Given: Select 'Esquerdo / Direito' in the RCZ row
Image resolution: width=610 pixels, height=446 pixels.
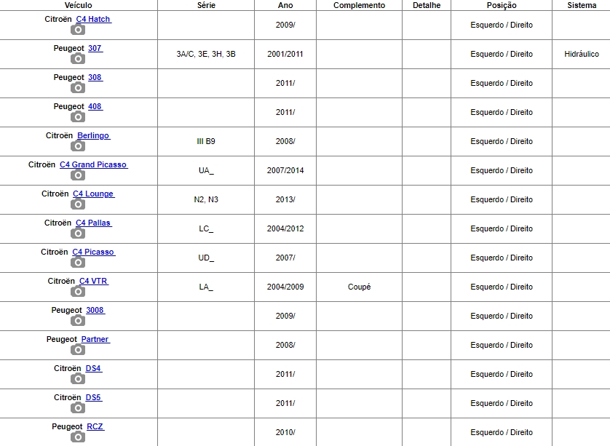Looking at the screenshot, I should point(502,432).
